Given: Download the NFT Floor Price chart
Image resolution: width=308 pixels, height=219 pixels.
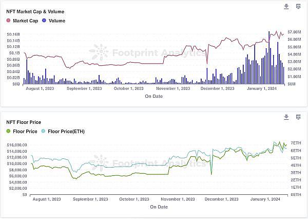Looking at the screenshot, I should coord(286,117).
